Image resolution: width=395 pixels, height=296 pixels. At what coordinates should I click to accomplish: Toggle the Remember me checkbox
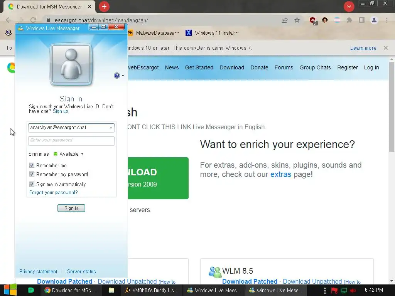pyautogui.click(x=32, y=165)
